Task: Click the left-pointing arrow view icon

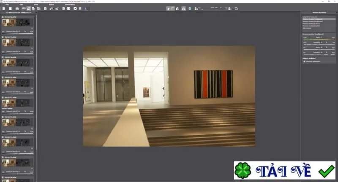Action: tap(168, 8)
